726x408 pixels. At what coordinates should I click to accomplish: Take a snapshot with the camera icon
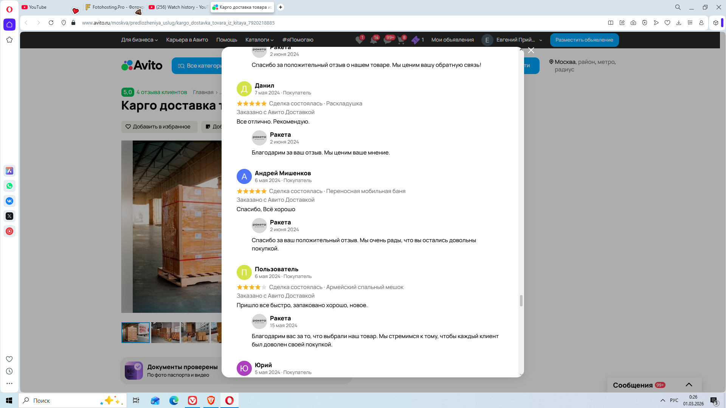(x=633, y=23)
